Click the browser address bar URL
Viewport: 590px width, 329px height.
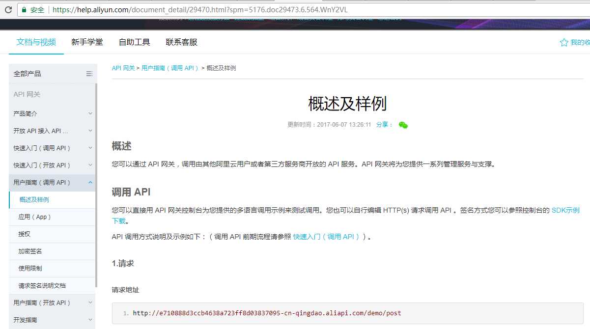pos(200,9)
